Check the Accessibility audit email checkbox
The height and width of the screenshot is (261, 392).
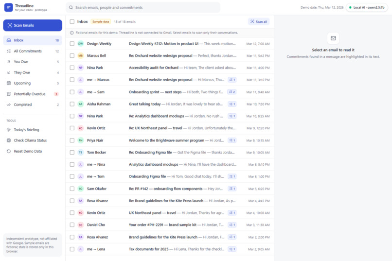tap(72, 68)
